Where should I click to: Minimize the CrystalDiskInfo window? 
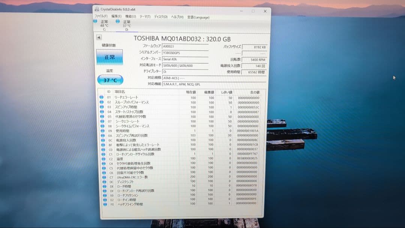[x=241, y=11]
